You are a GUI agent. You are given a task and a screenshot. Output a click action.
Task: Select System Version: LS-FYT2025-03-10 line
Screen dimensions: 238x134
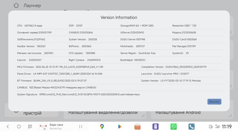click(171, 81)
